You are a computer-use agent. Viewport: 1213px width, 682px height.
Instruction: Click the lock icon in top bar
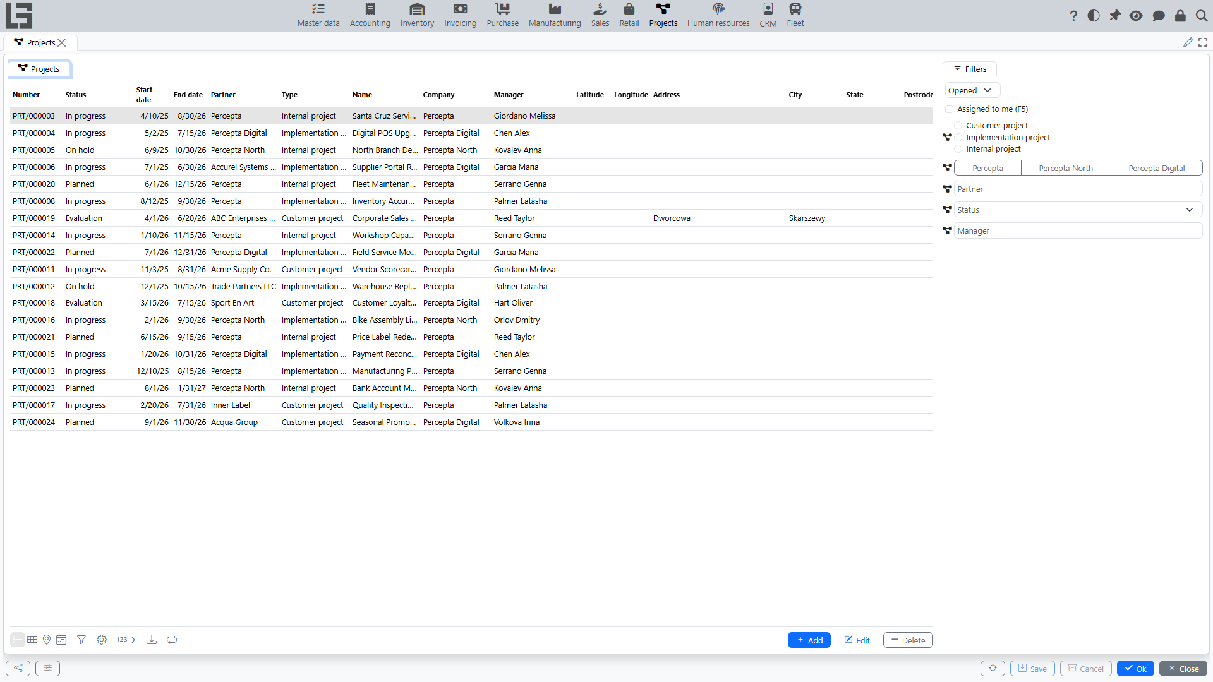(1180, 16)
